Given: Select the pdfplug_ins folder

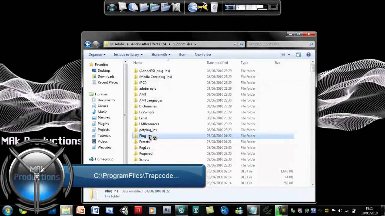Looking at the screenshot, I should coord(148,130).
